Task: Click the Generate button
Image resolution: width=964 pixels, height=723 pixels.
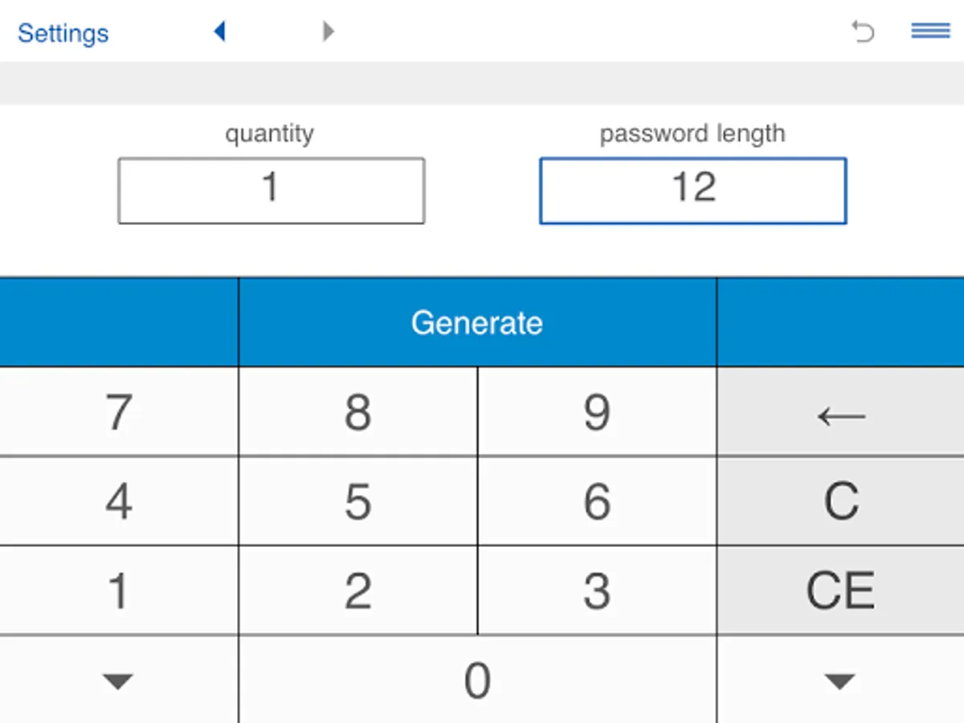Action: (477, 322)
